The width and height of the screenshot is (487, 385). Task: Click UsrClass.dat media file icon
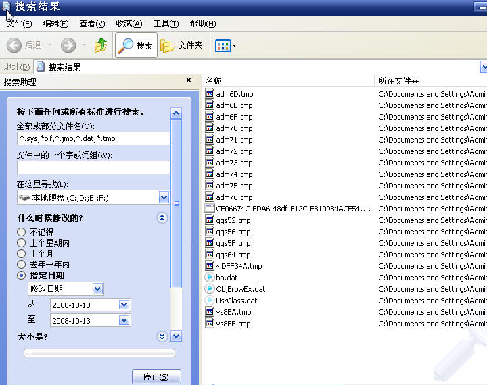point(210,300)
